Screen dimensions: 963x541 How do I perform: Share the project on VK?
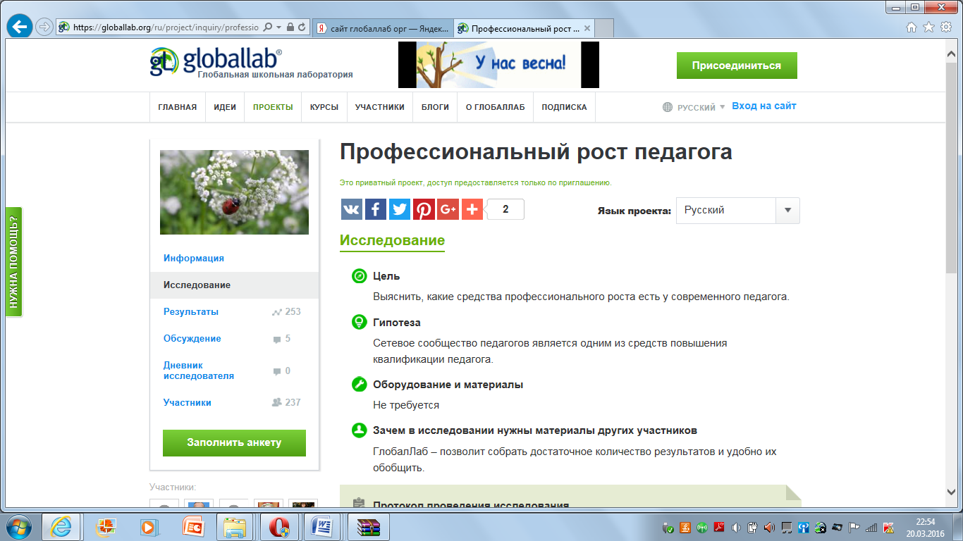pos(351,209)
